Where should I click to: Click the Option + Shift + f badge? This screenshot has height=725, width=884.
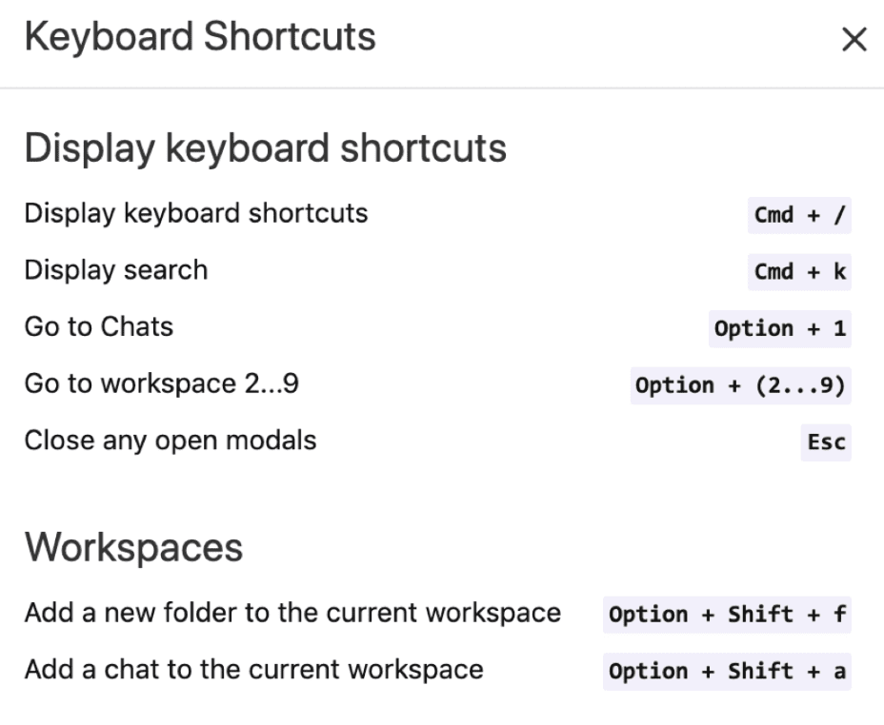[x=727, y=615]
